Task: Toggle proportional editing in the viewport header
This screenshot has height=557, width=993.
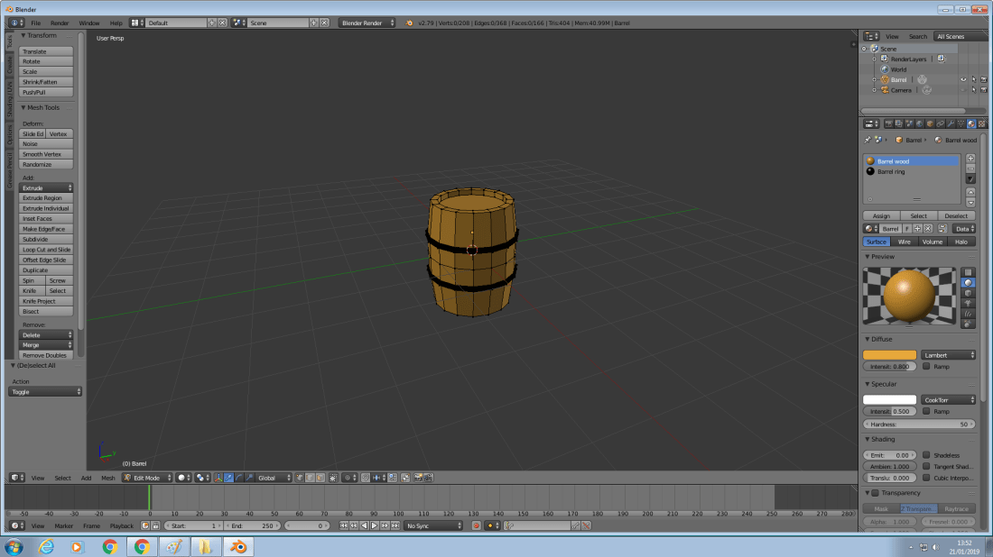Action: coord(348,478)
